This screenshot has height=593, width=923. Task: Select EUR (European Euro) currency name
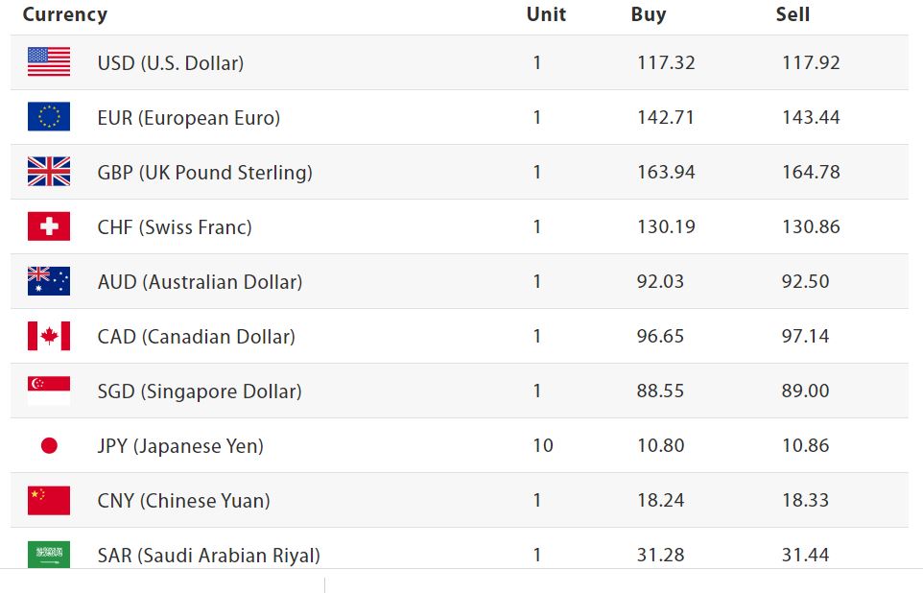pos(189,118)
